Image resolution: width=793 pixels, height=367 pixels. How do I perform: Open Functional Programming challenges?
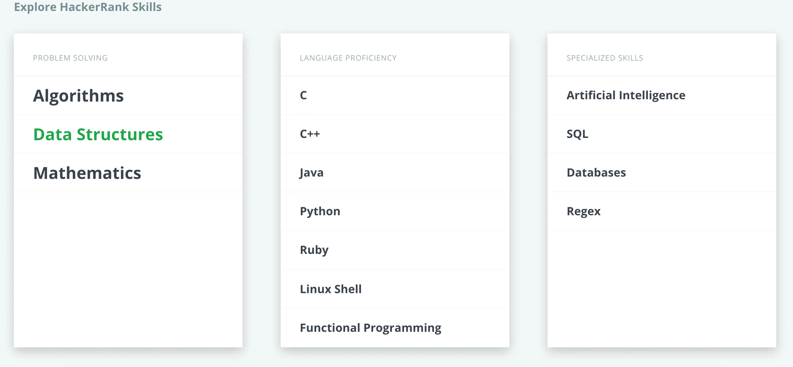click(x=370, y=328)
